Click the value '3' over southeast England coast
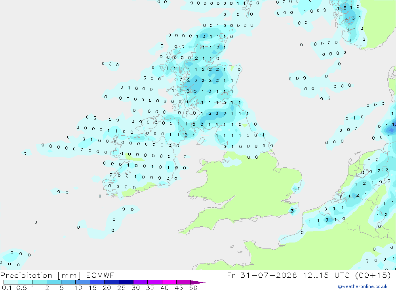Screen dimensions: 396x290 (x=292, y=211)
